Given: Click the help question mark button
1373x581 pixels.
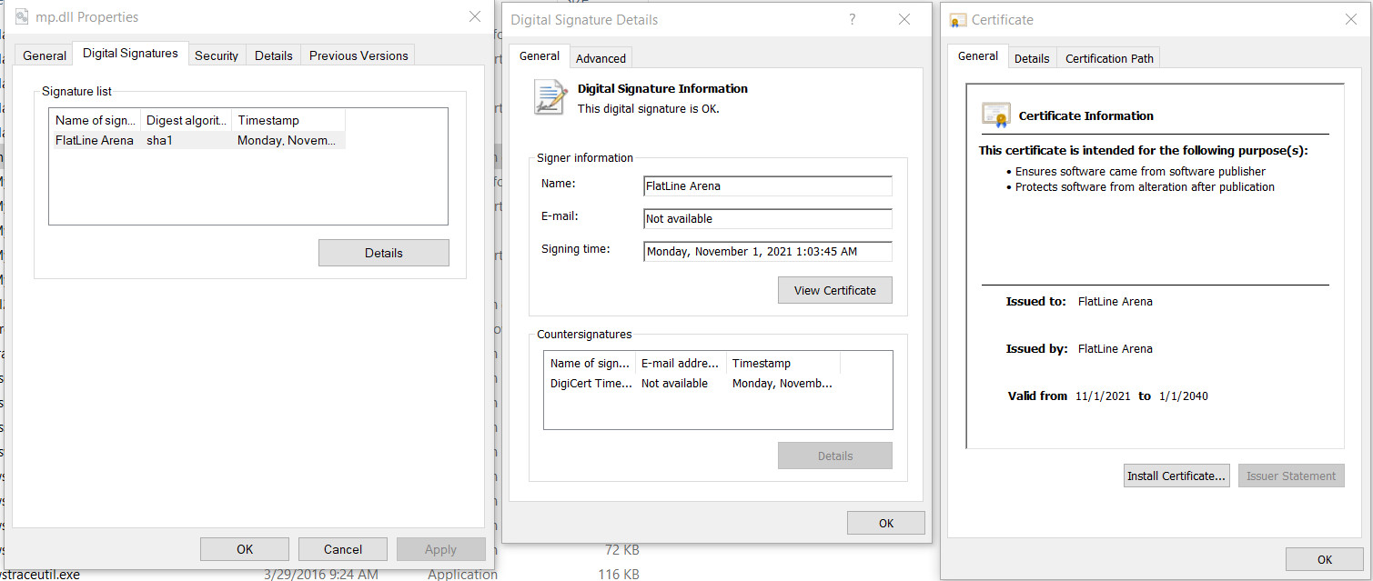Looking at the screenshot, I should pyautogui.click(x=852, y=19).
